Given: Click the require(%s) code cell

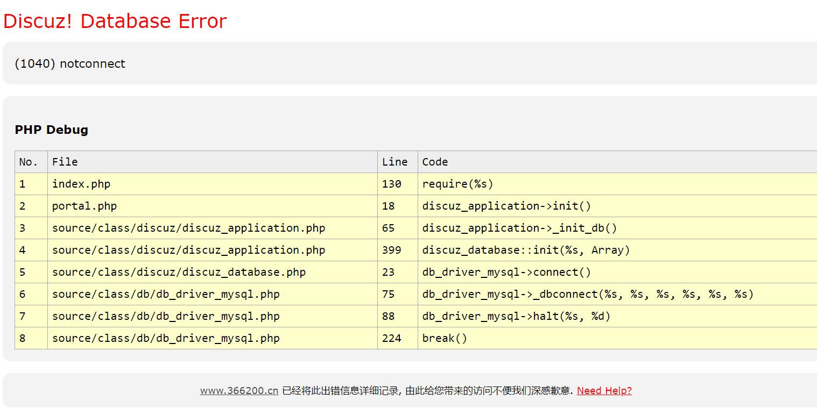Looking at the screenshot, I should tap(457, 184).
